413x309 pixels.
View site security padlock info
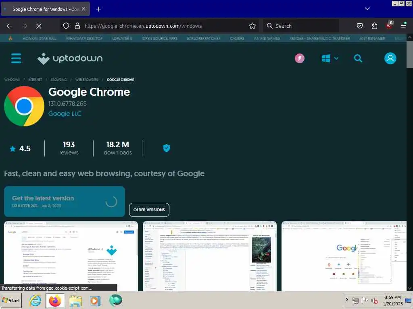[x=77, y=26]
